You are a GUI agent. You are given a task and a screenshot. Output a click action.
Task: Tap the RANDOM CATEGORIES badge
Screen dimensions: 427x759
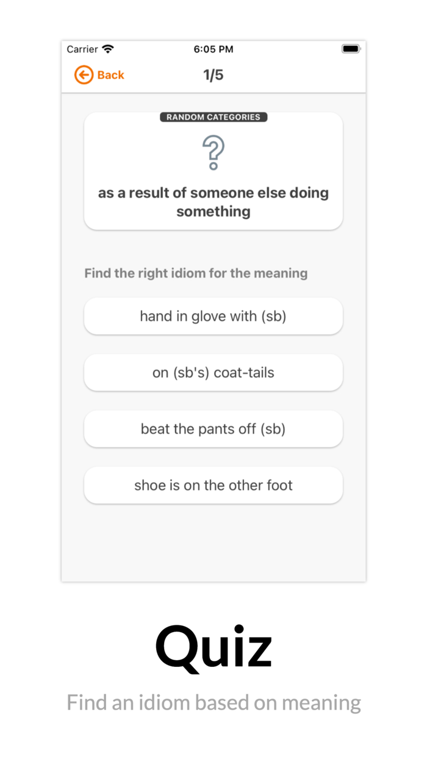pyautogui.click(x=213, y=117)
